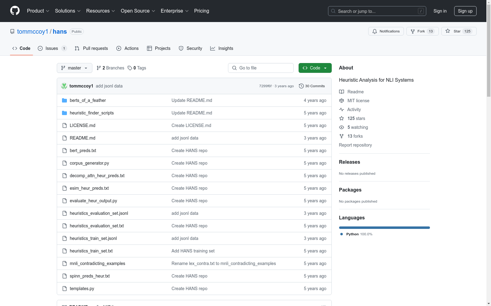Viewport: 491px width, 306px height.
Task: Open heuristics_train_set.txt file
Action: [x=91, y=251]
